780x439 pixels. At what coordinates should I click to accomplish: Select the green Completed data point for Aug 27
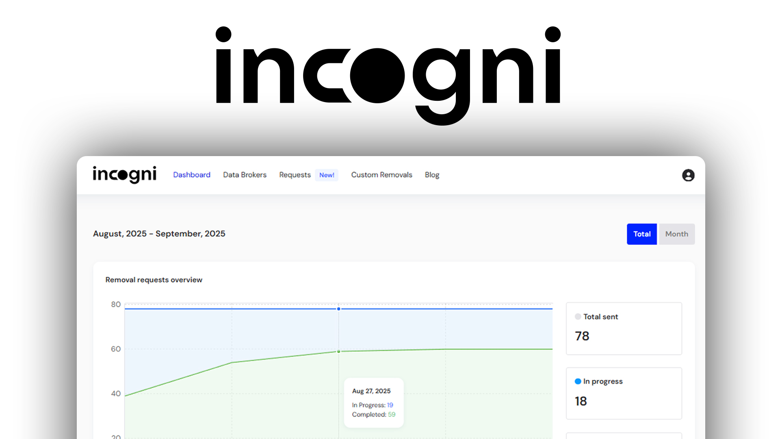pos(338,352)
